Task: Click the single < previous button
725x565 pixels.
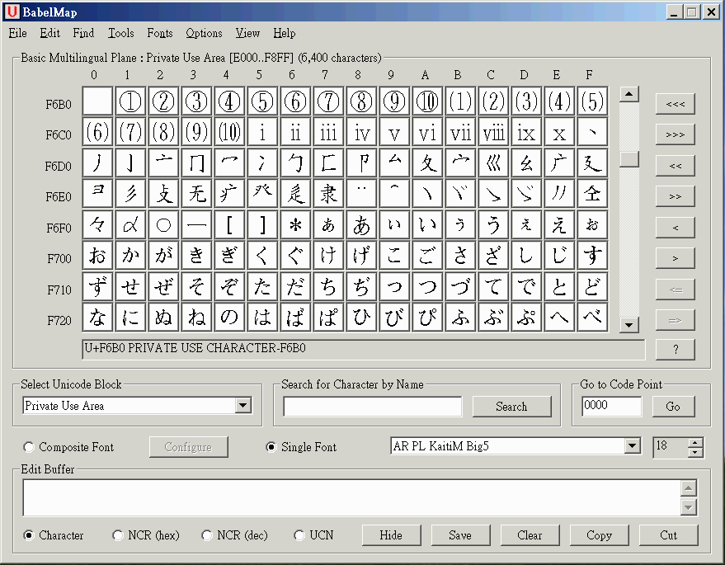Action: coord(675,227)
